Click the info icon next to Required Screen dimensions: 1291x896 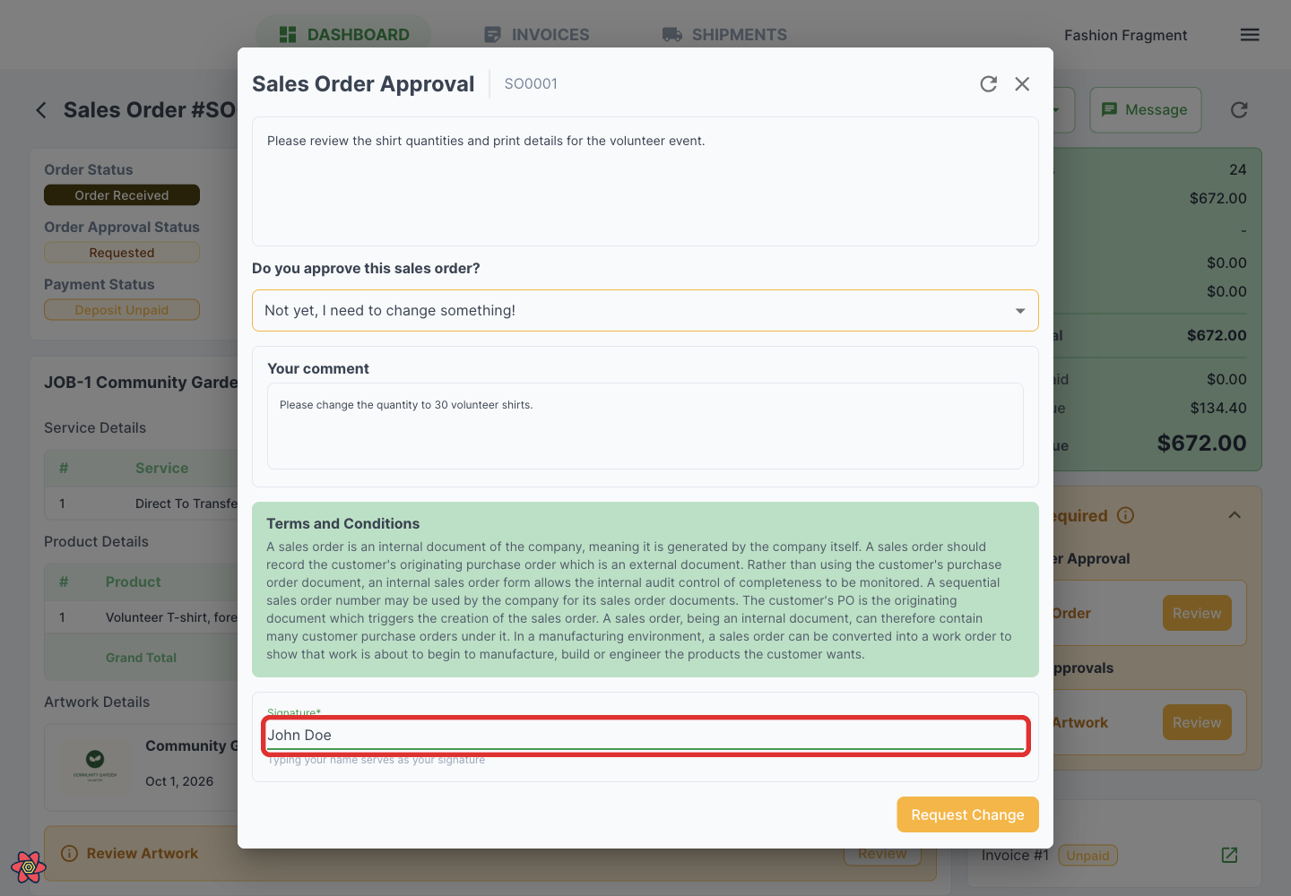tap(1126, 515)
